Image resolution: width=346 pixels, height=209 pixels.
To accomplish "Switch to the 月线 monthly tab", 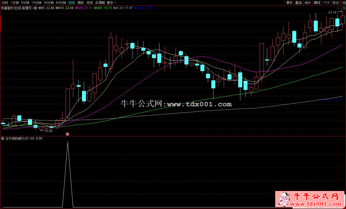I will 90,3.
